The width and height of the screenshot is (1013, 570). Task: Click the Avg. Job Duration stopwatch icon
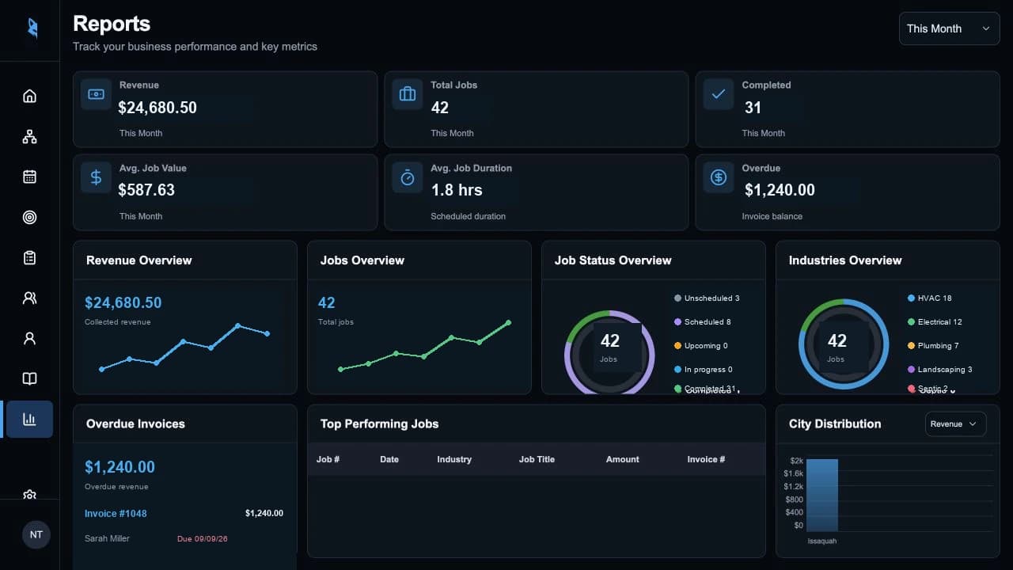tap(408, 177)
